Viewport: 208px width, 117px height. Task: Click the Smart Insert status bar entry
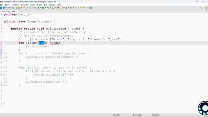(x=137, y=115)
